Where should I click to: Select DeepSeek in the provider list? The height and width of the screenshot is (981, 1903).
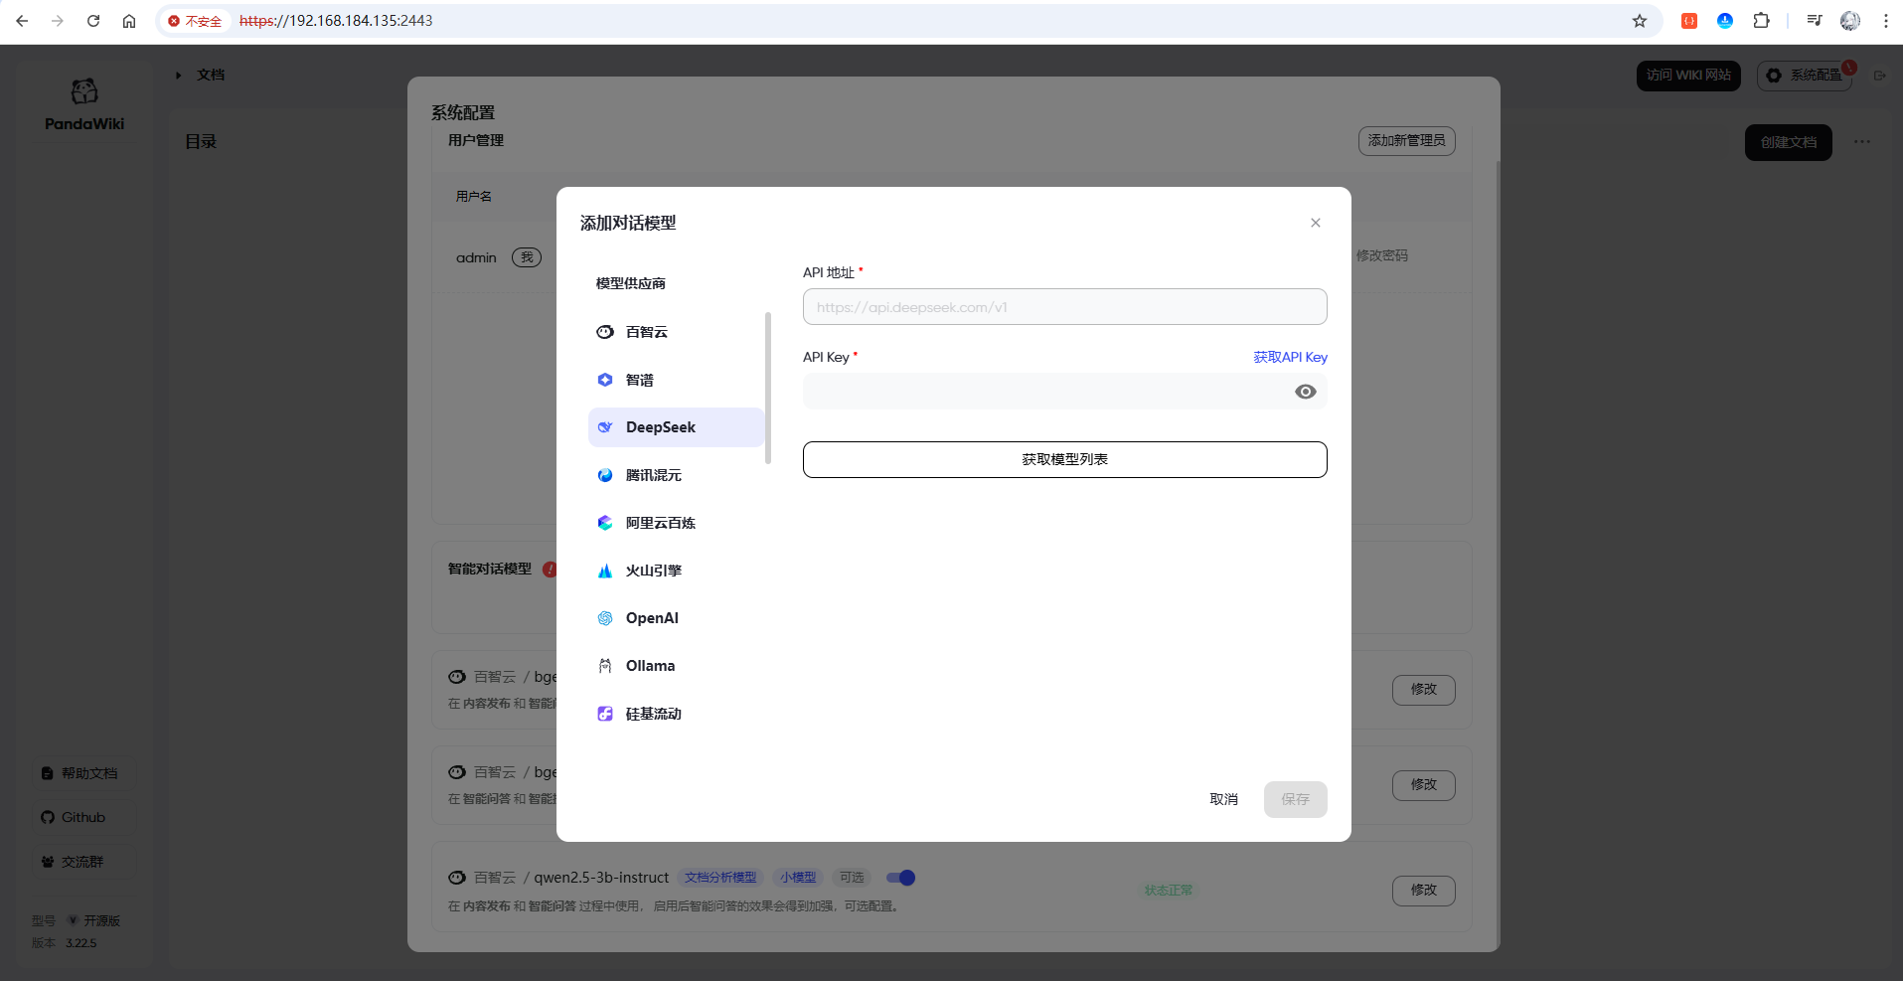tap(676, 427)
